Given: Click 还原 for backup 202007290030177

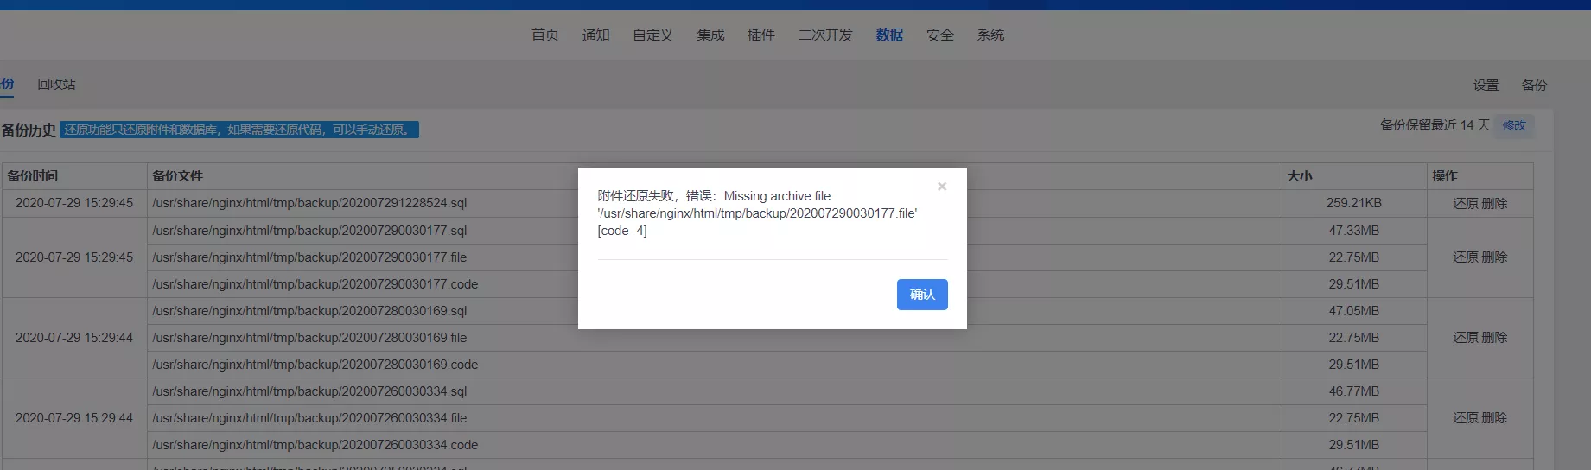Looking at the screenshot, I should click(1466, 257).
